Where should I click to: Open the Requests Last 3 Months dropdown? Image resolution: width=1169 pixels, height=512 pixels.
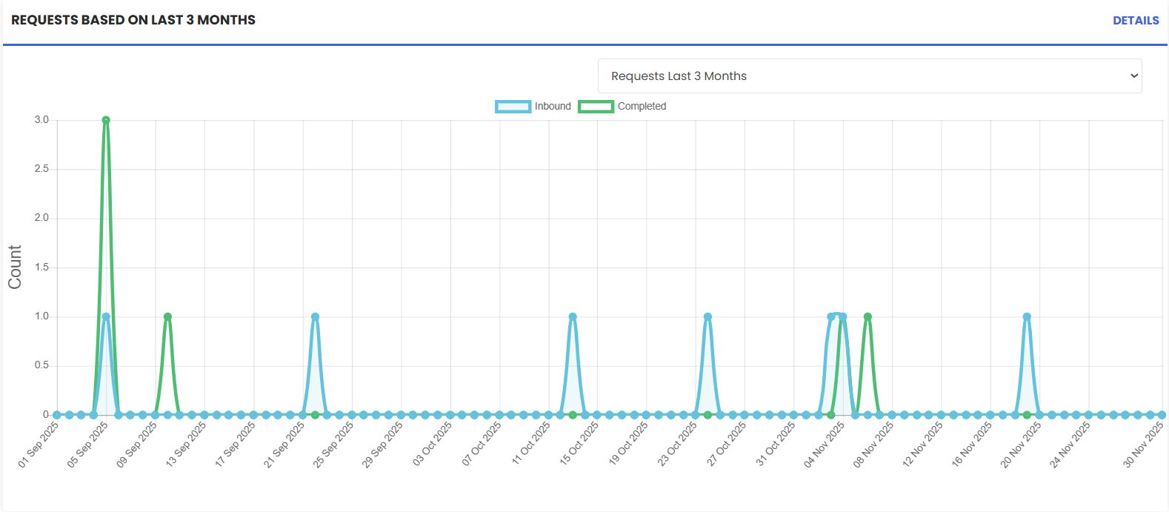click(870, 76)
